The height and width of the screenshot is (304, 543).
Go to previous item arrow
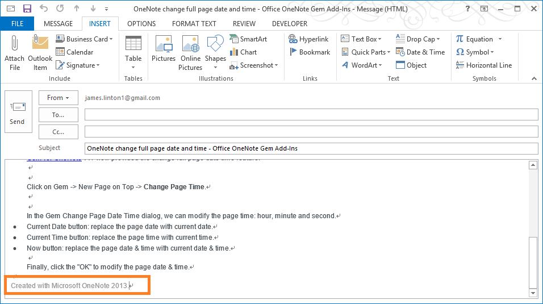point(77,9)
